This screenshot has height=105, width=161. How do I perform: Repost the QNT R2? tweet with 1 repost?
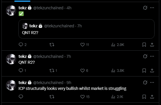pyautogui.click(x=53, y=71)
